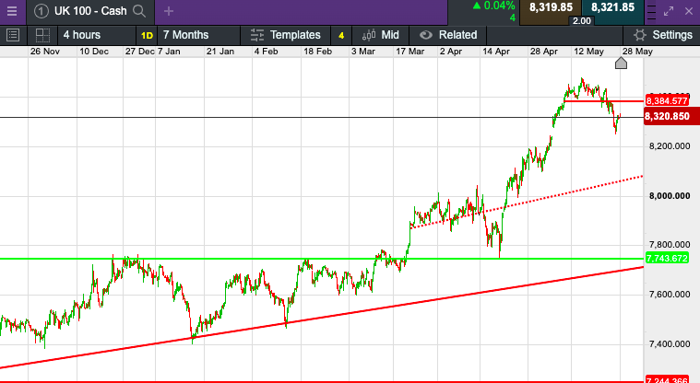Click the buy price 8,321.85
This screenshot has width=700, height=383.
(x=612, y=7)
